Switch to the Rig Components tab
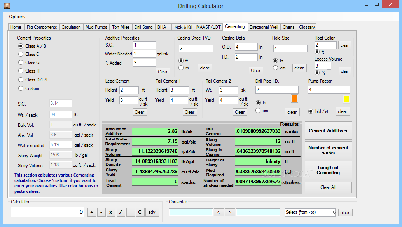 coord(42,27)
